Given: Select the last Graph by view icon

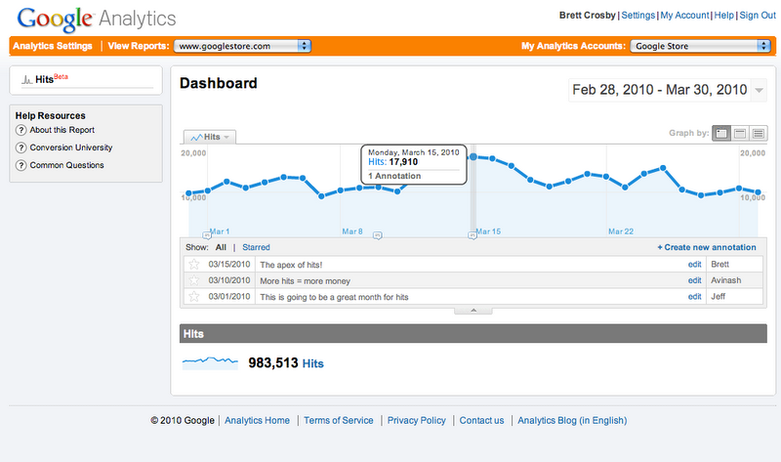Looking at the screenshot, I should coord(759,133).
